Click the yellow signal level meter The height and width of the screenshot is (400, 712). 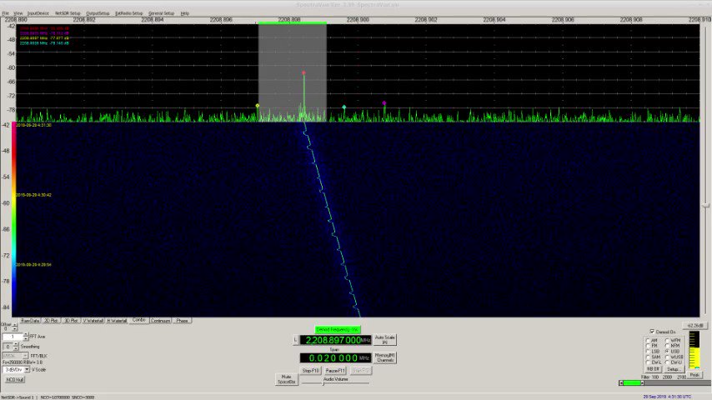click(694, 350)
